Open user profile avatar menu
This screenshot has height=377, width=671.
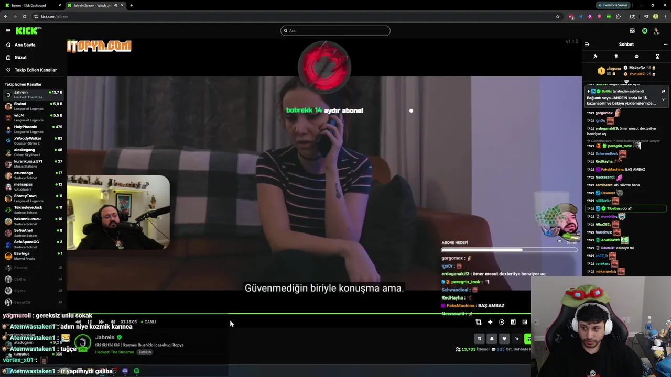coord(656,31)
